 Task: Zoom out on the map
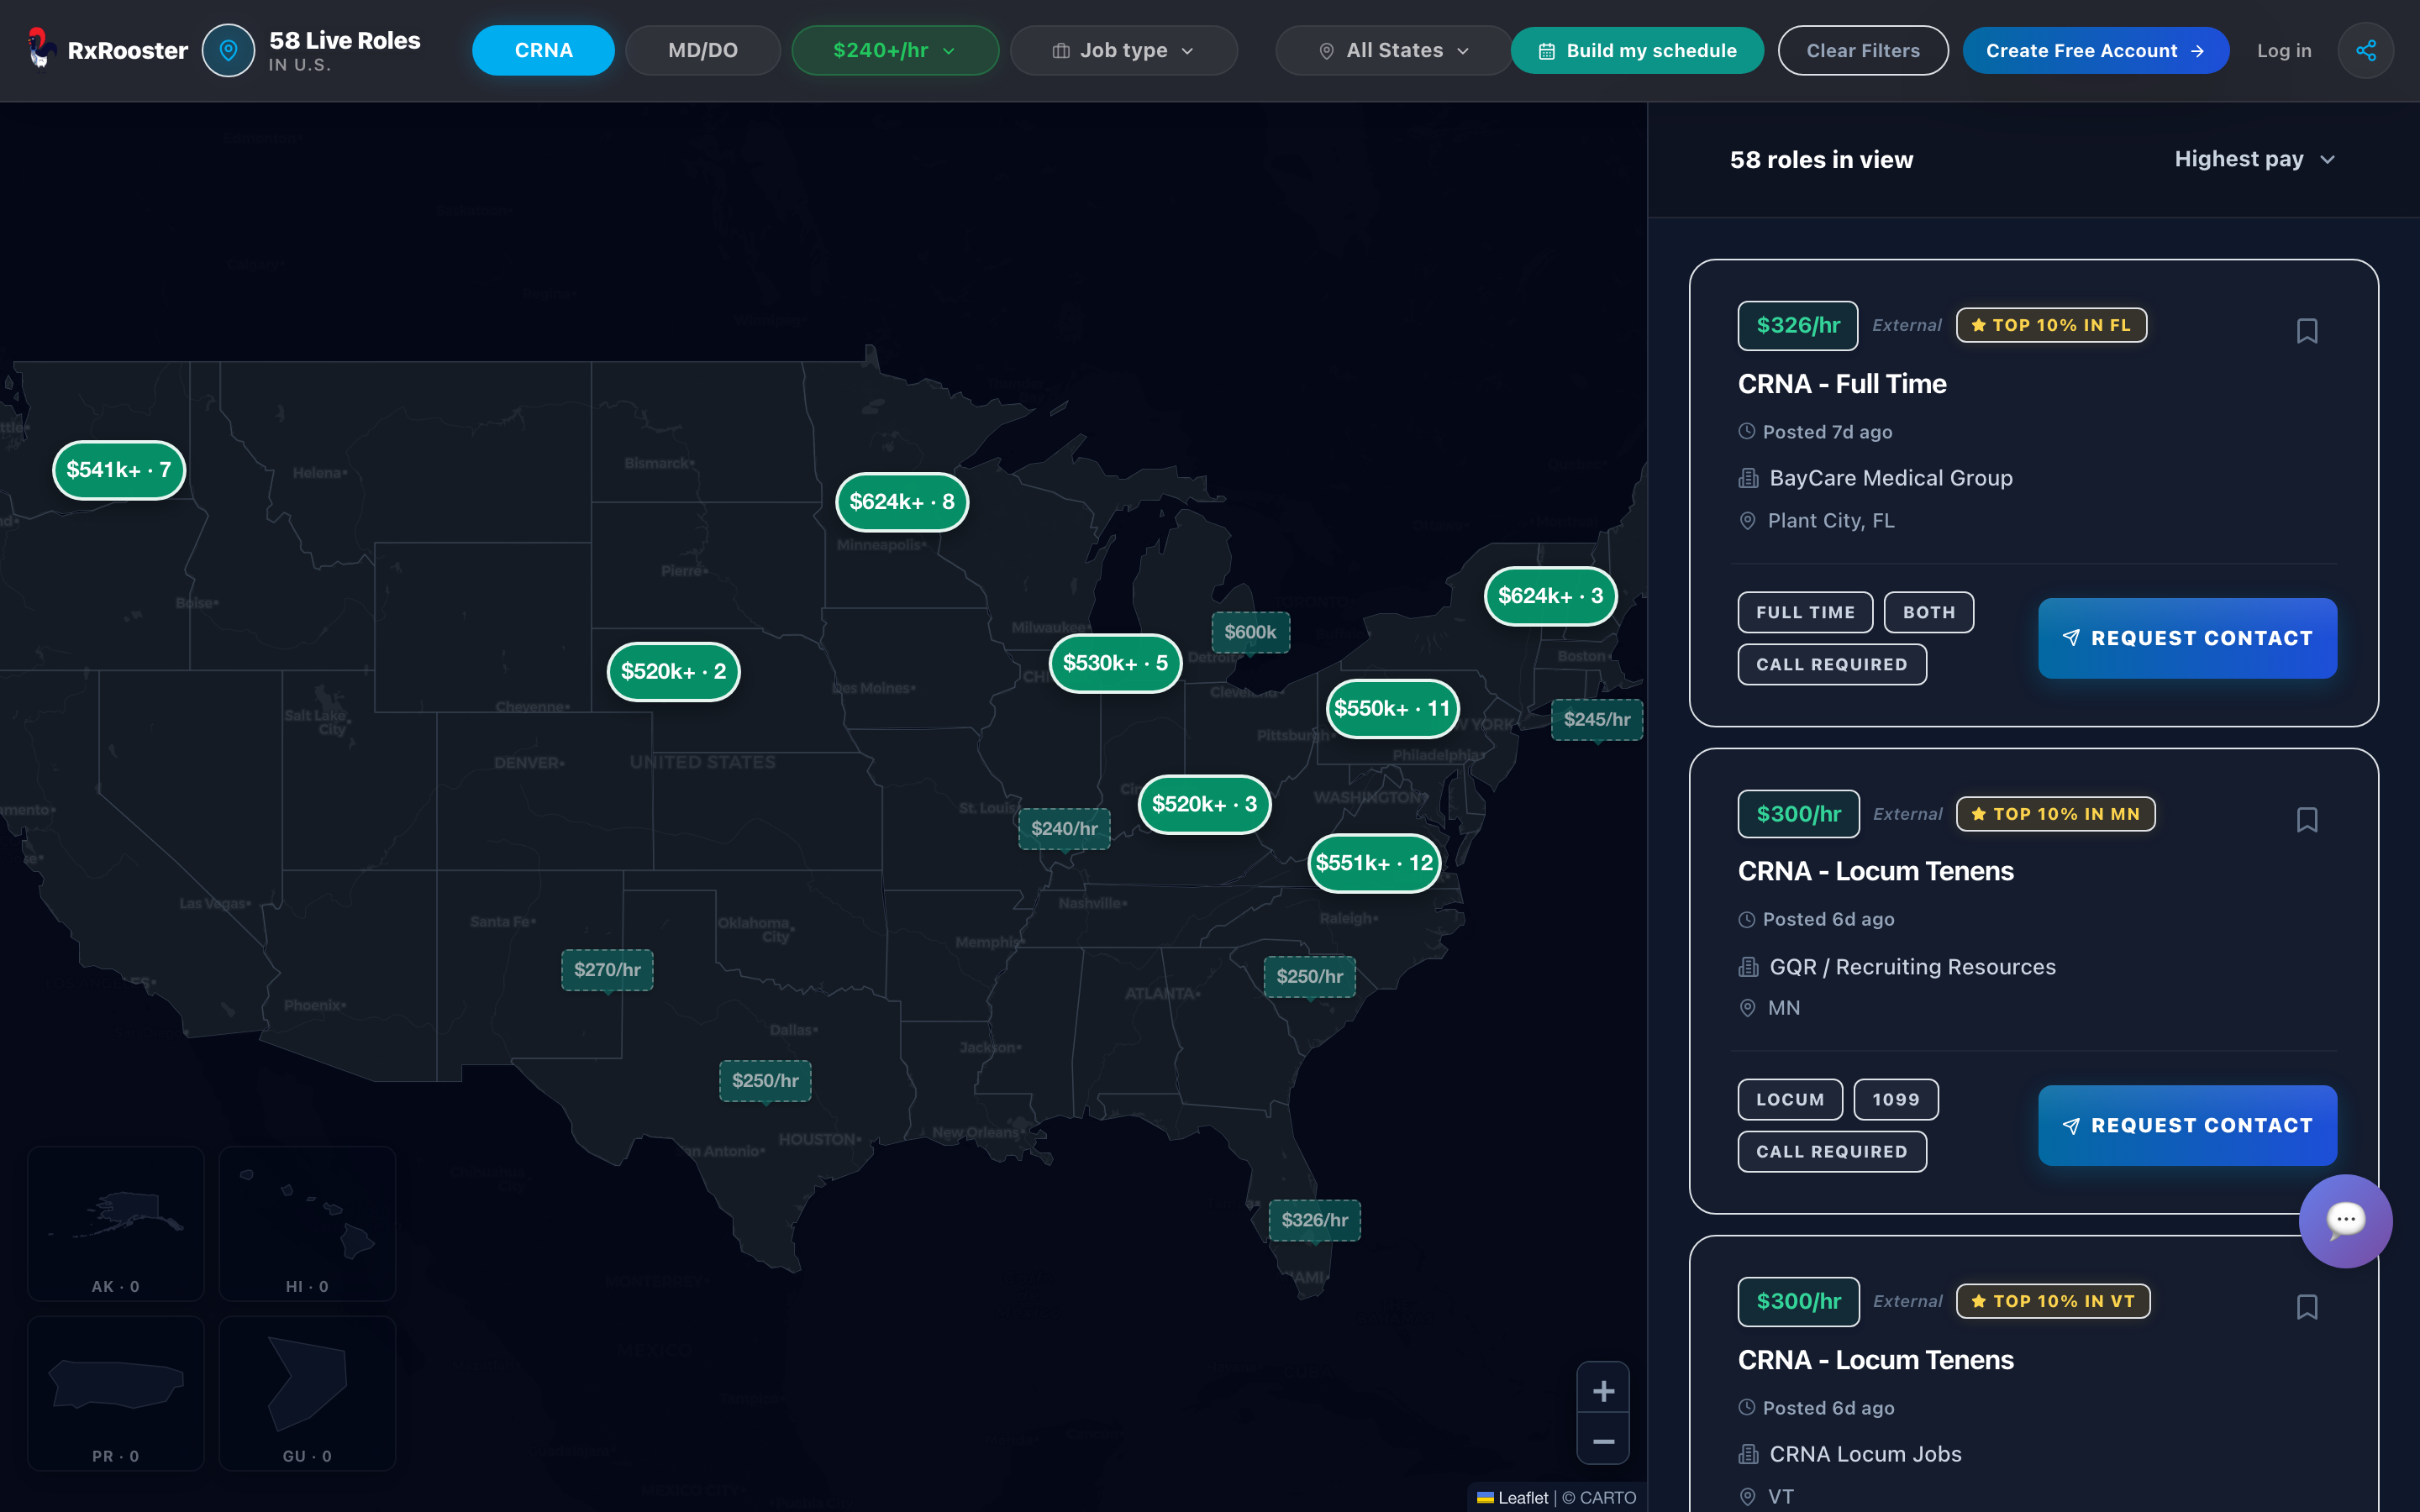[x=1603, y=1441]
